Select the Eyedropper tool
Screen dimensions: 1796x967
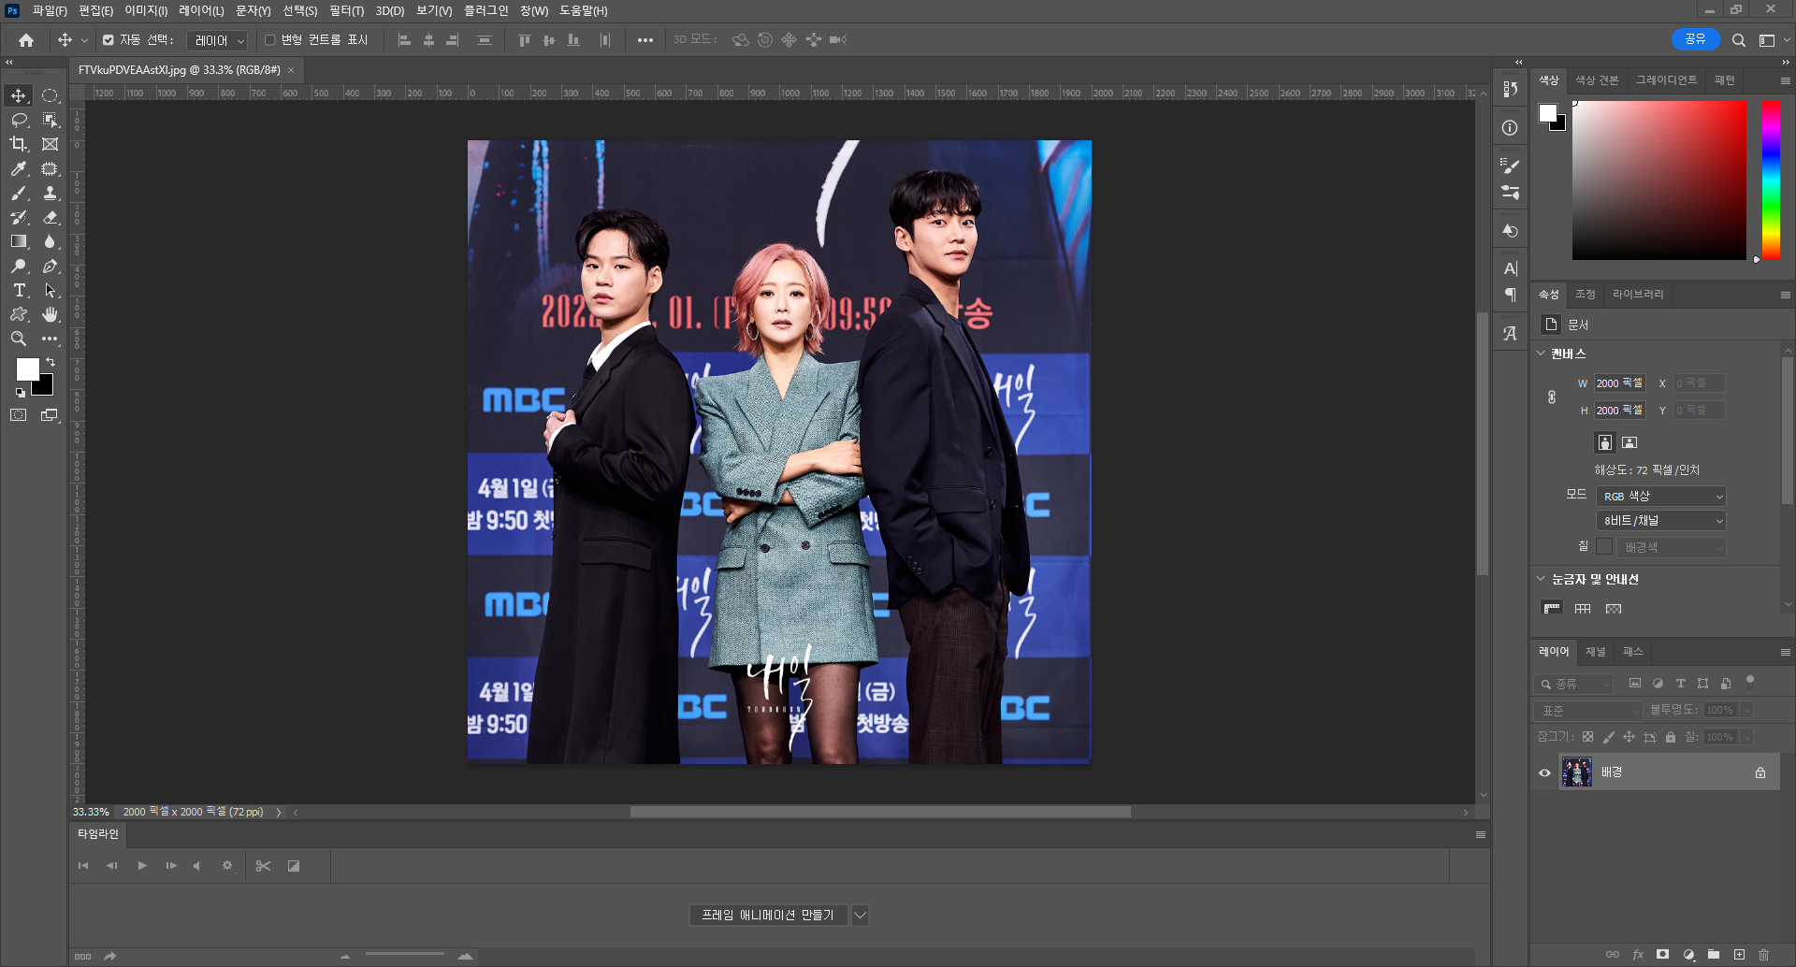[19, 168]
